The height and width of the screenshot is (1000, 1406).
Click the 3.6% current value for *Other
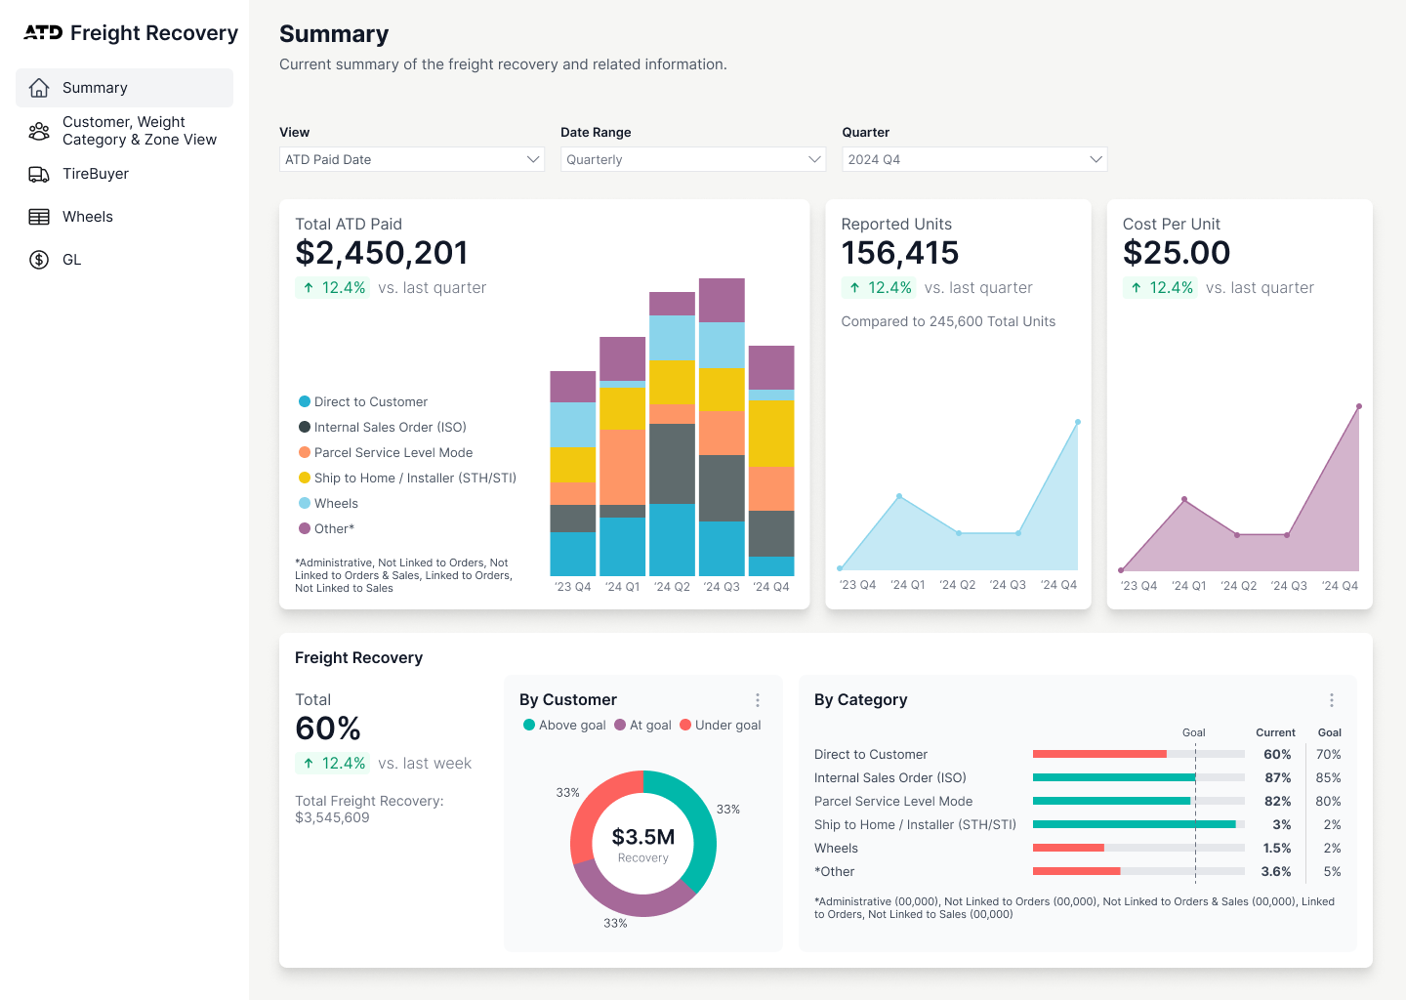[1276, 871]
